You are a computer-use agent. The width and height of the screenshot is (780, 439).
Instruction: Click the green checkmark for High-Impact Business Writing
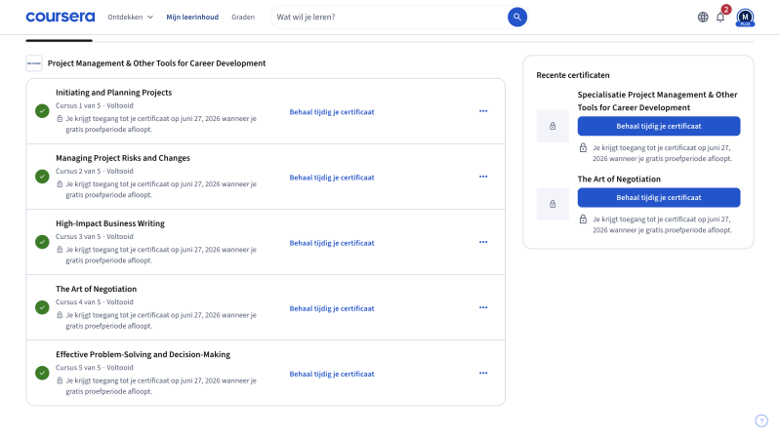pos(42,242)
